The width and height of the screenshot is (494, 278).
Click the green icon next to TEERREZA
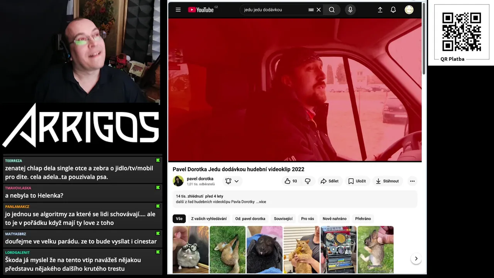pos(158,160)
